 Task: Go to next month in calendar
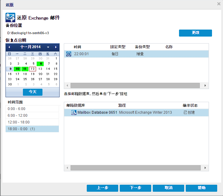click(56, 47)
